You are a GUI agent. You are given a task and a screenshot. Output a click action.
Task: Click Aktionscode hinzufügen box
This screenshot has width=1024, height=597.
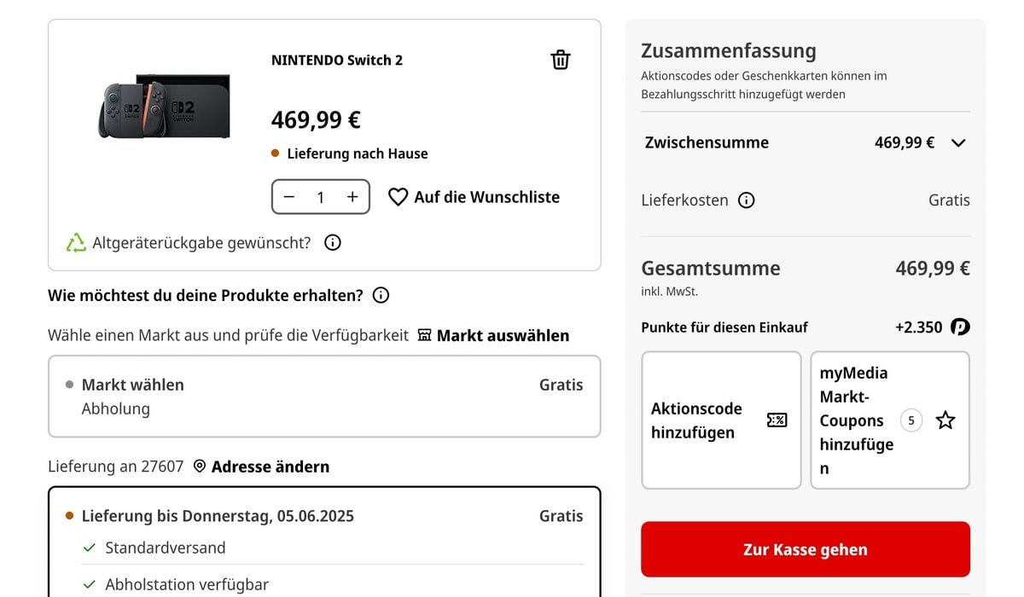(x=721, y=420)
